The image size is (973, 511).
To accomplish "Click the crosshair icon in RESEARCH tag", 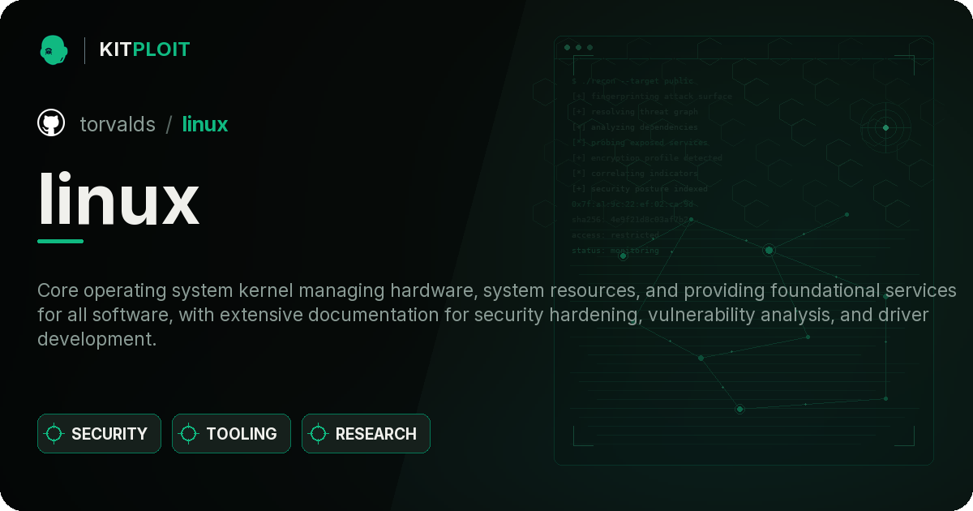I will [319, 434].
